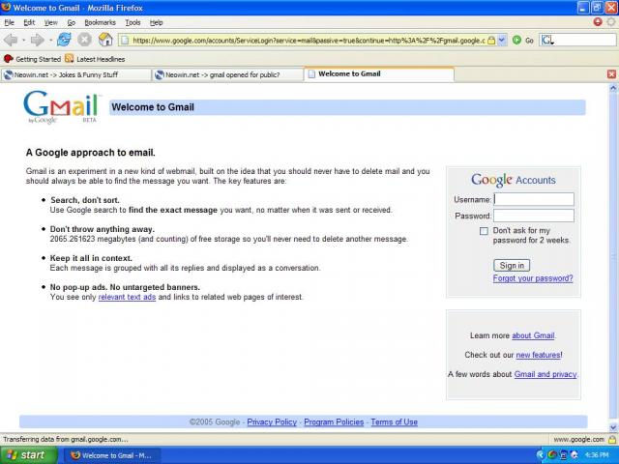619x464 pixels.
Task: Open the Bookmarks menu
Action: click(100, 22)
